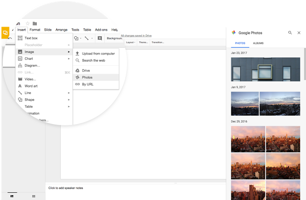
Task: Choose By URL from Image submenu
Action: pyautogui.click(x=96, y=84)
